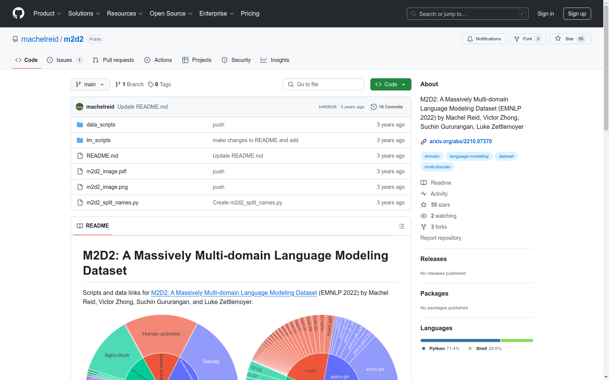This screenshot has height=380, width=609.
Task: Open the m2d2_image.png file
Action: (x=107, y=187)
